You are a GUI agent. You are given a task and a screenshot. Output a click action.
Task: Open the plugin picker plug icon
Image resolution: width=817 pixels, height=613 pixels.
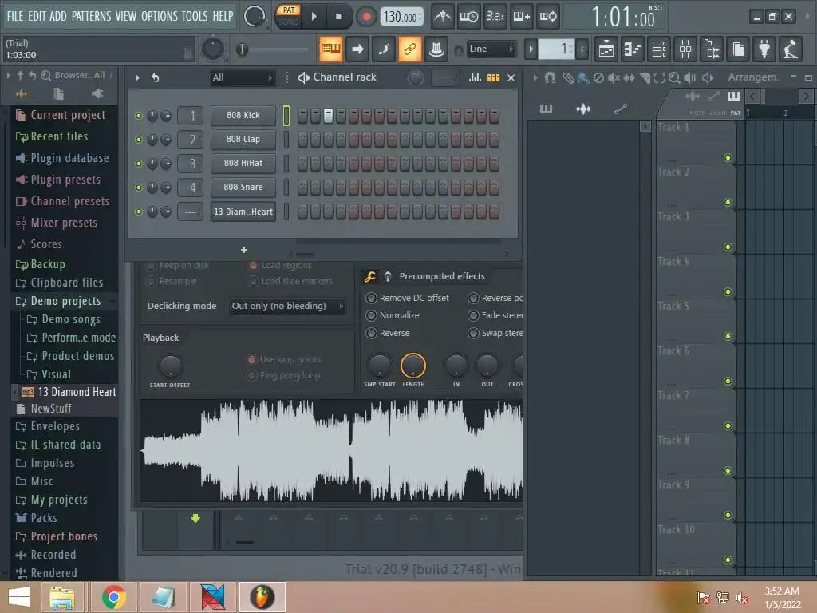[x=764, y=49]
